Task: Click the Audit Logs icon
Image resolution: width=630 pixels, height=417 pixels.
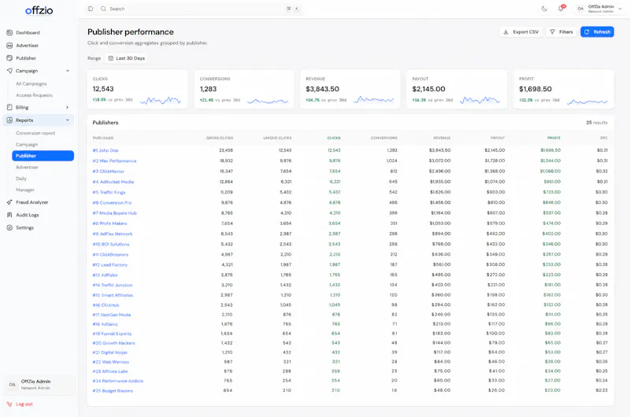Action: point(9,215)
